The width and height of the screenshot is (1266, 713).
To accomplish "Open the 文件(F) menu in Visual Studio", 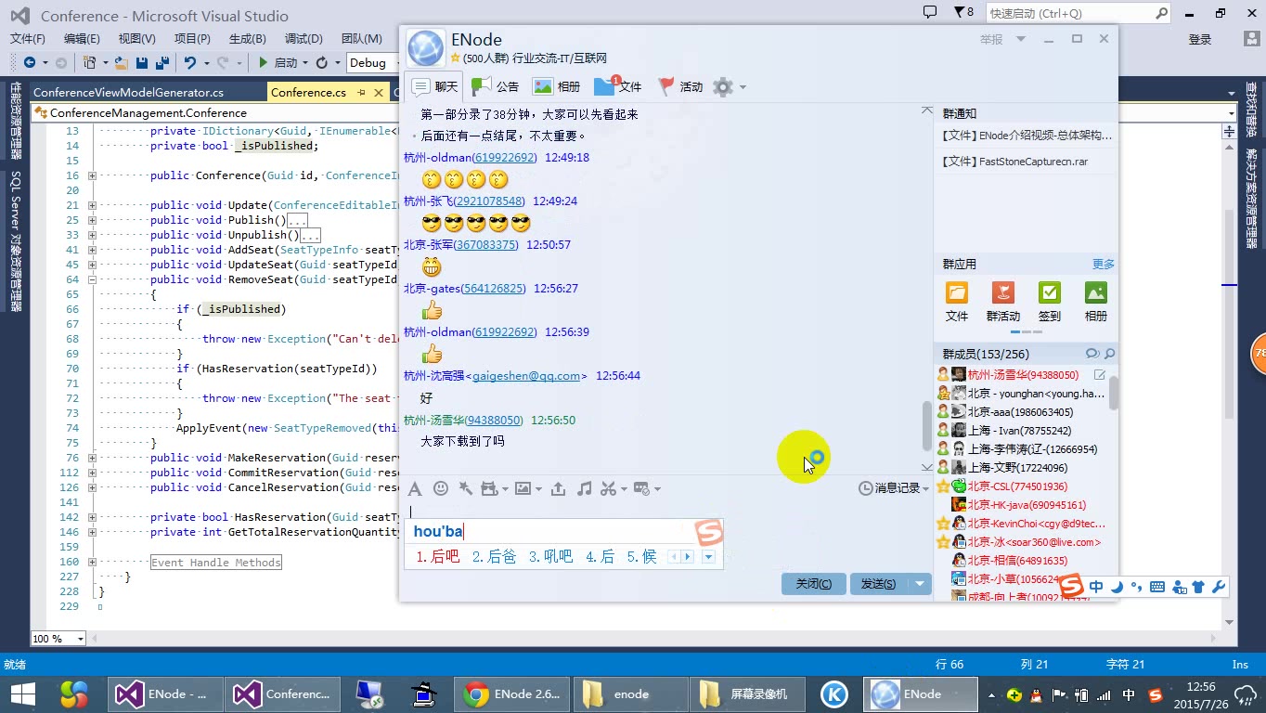I will coord(28,38).
